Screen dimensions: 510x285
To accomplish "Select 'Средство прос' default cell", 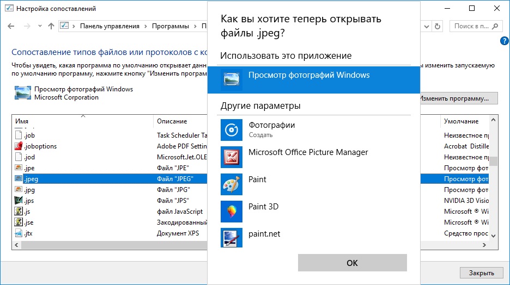I will pos(466,233).
